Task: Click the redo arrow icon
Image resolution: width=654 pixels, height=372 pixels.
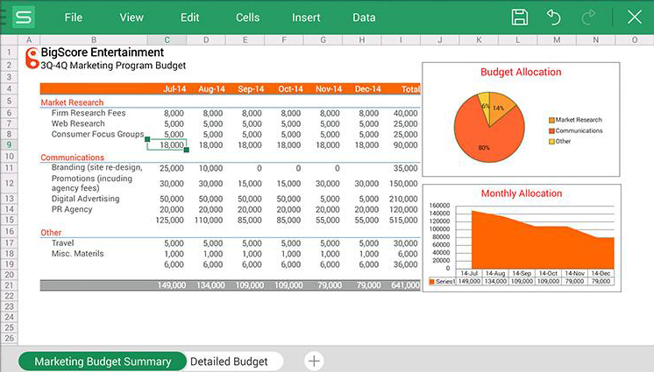Action: (x=588, y=17)
